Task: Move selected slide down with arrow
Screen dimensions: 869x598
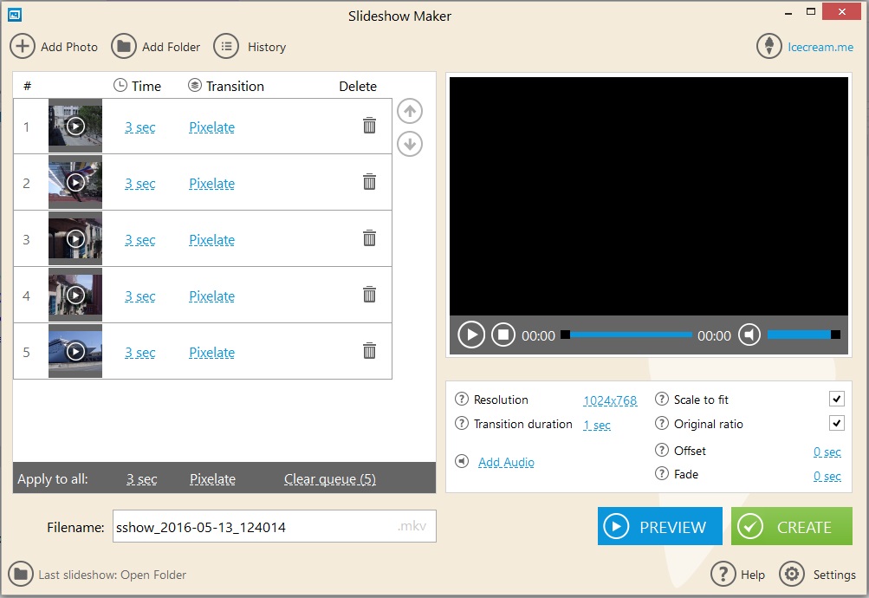Action: (x=410, y=144)
